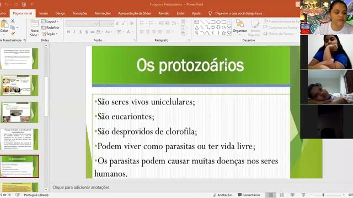This screenshot has width=353, height=198.
Task: Open the Inserir tab
Action: coord(44,13)
